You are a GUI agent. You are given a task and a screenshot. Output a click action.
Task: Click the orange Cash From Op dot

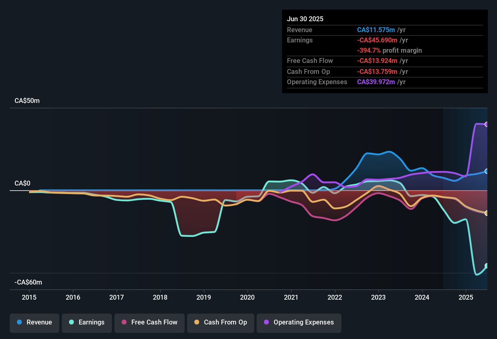[x=197, y=322]
